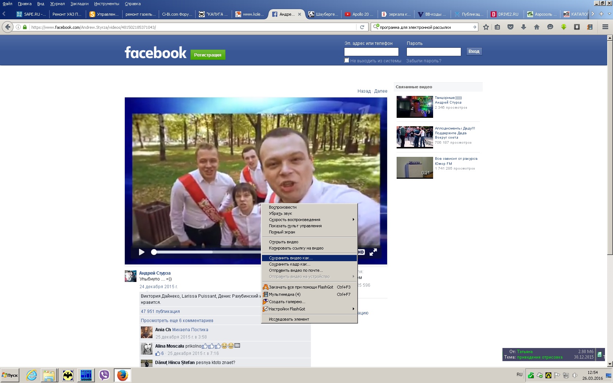Open the Firefox hamburger menu
Image resolution: width=613 pixels, height=383 pixels.
click(605, 27)
